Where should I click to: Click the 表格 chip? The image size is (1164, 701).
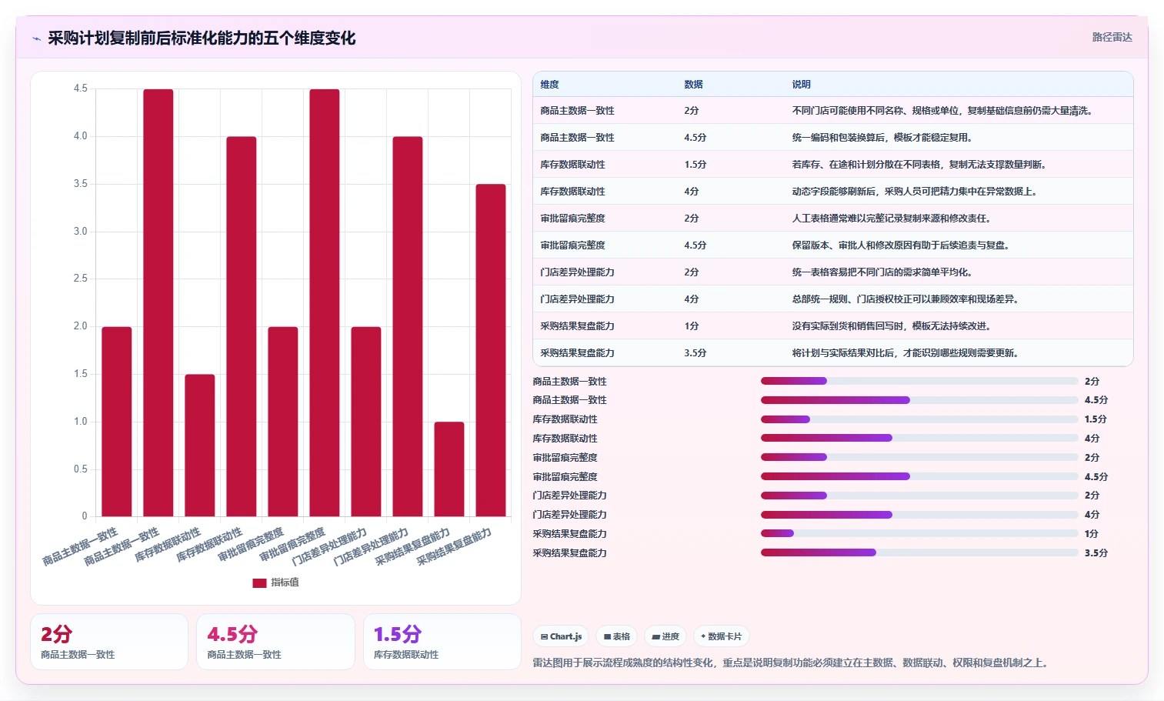tap(617, 636)
